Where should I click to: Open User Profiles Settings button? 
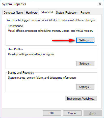coord(85,64)
